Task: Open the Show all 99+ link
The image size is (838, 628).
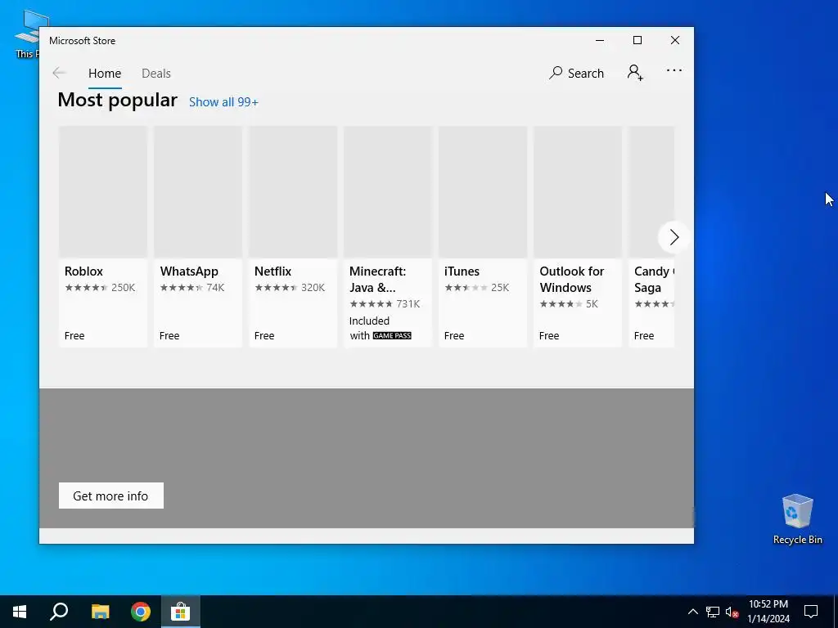Action: [223, 102]
